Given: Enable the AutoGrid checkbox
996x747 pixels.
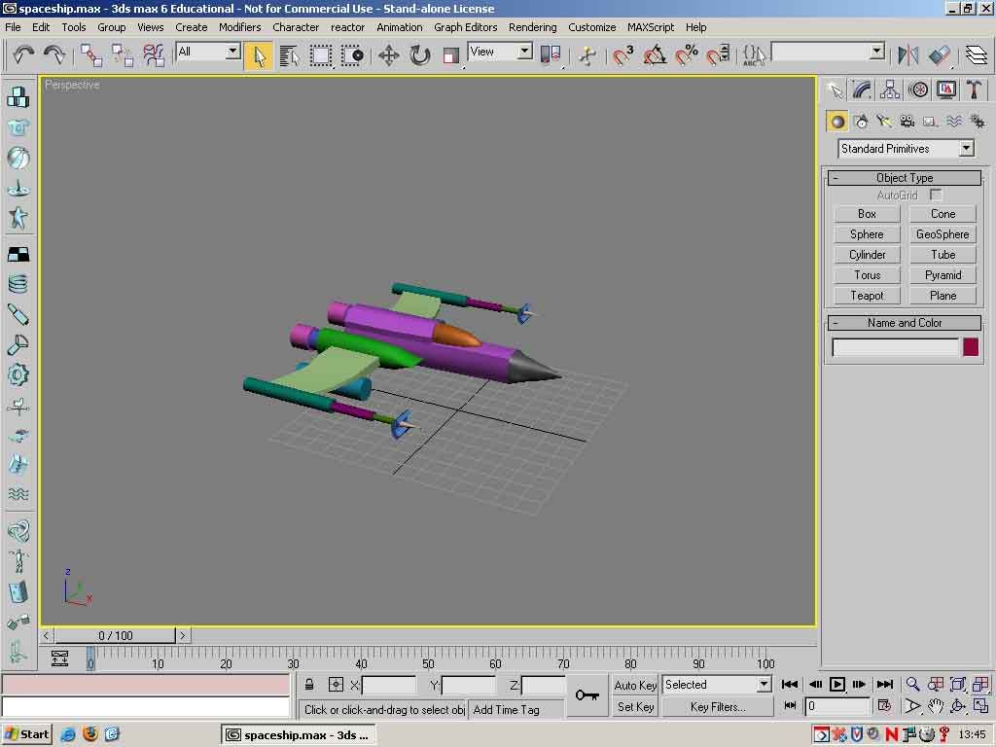Looking at the screenshot, I should [936, 195].
